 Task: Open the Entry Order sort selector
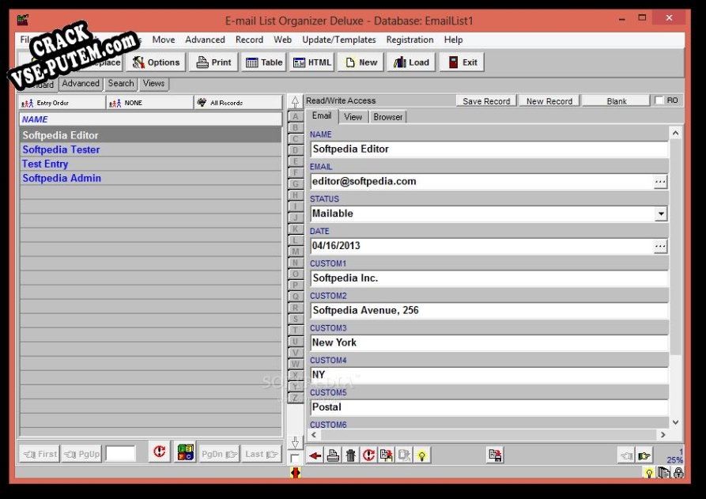tap(62, 103)
